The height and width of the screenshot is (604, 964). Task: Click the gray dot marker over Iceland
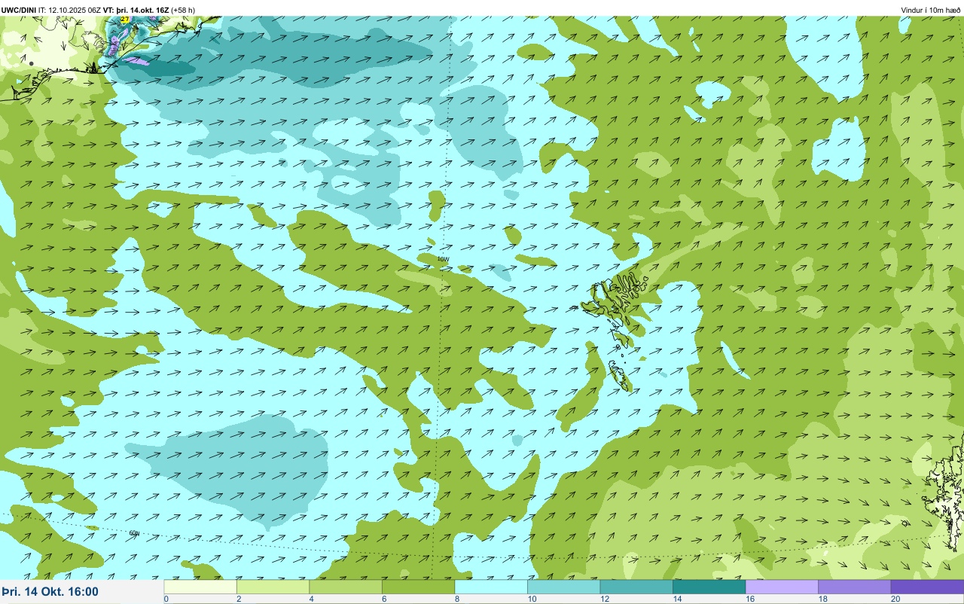point(31,64)
